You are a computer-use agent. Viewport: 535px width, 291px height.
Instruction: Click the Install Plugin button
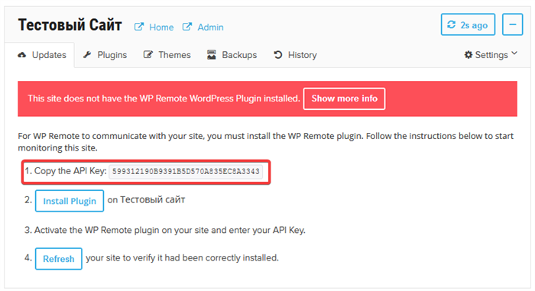70,201
